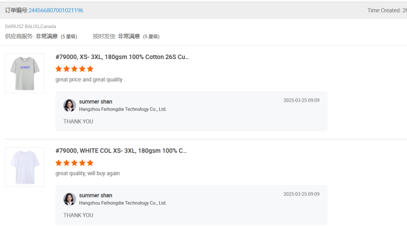
Task: Click the gray LOGO t-shirt thumbnail
Action: (24, 73)
